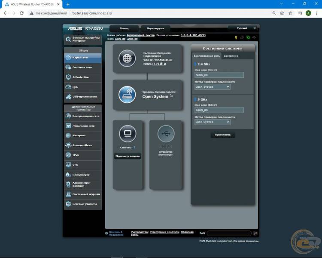This screenshot has width=322, height=258.
Task: Click the Помощь & Поддержка link
Action: tap(116, 233)
